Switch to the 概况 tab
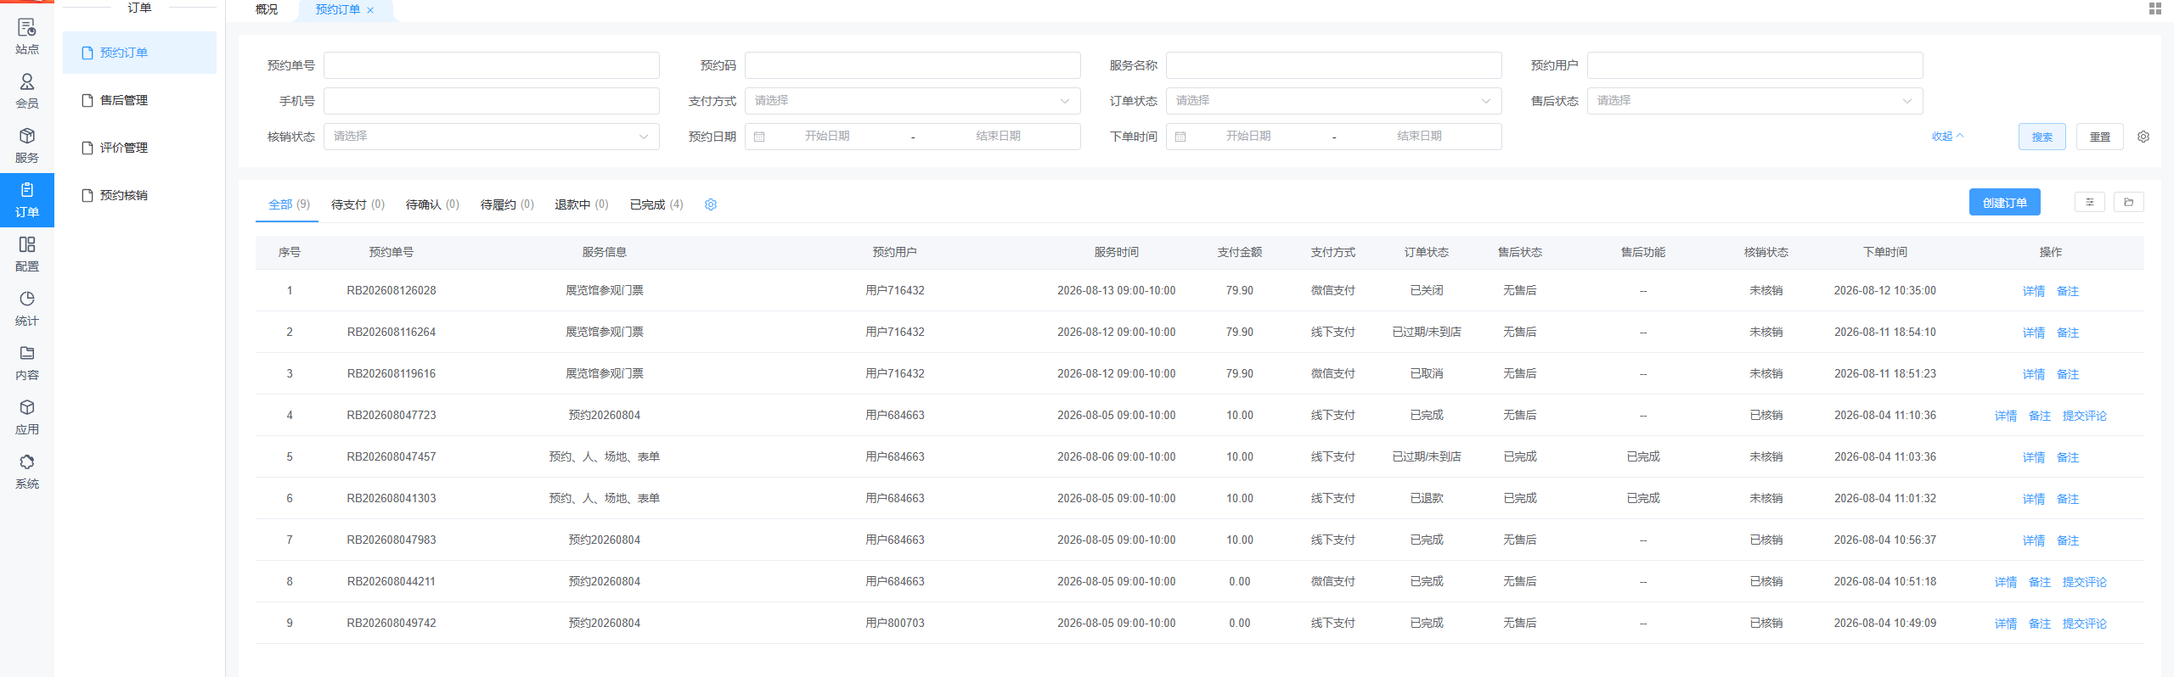The width and height of the screenshot is (2174, 677). (x=267, y=9)
